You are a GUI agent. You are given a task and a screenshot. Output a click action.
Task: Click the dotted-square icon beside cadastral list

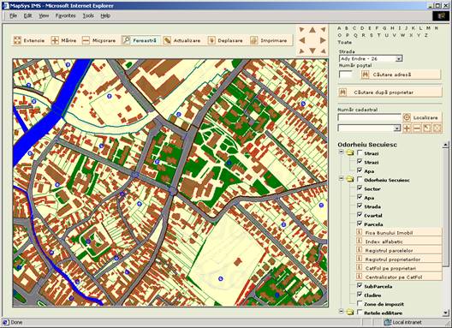pos(437,128)
